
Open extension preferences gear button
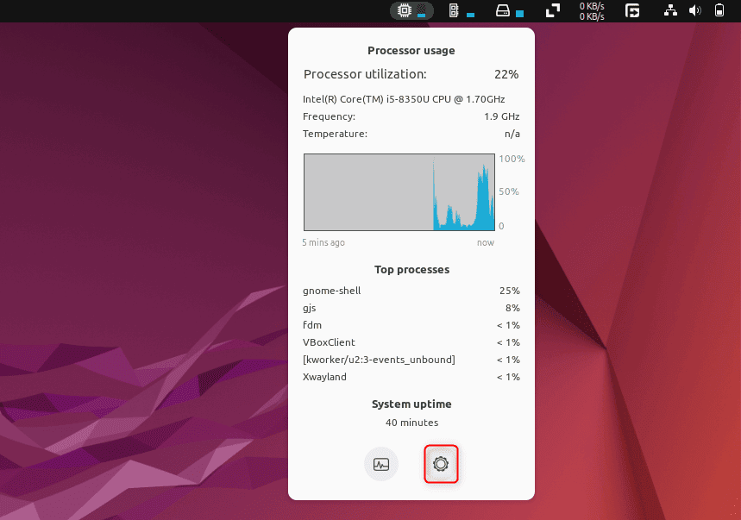tap(441, 464)
